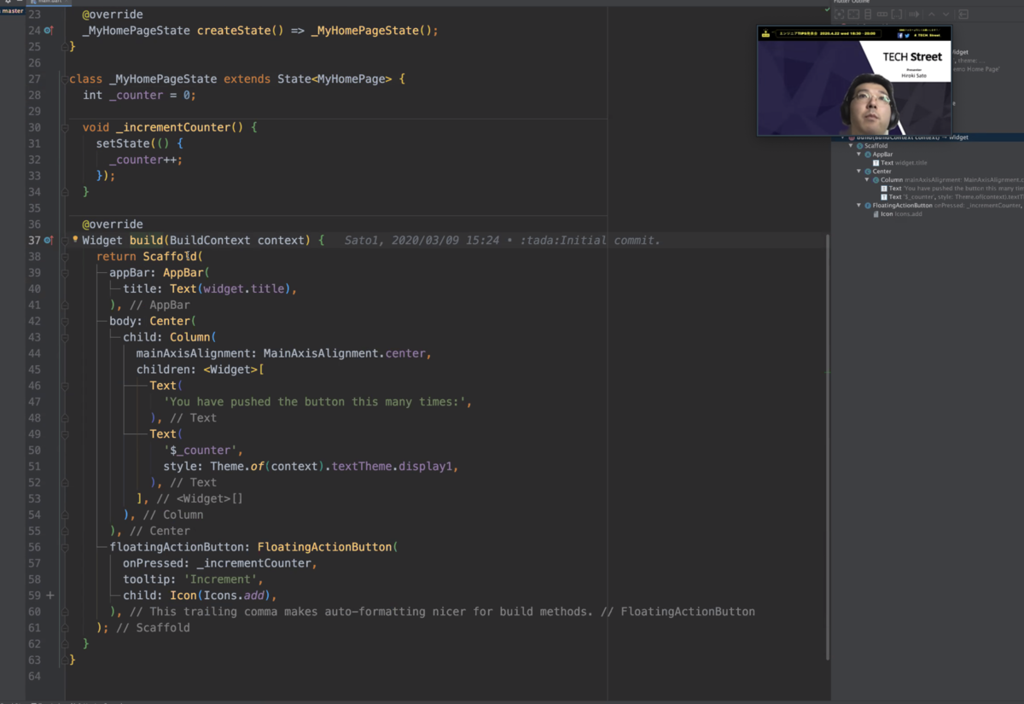The height and width of the screenshot is (704, 1024).
Task: Click the bracketed ellipsis icon in the outline toolbar
Action: pos(896,14)
